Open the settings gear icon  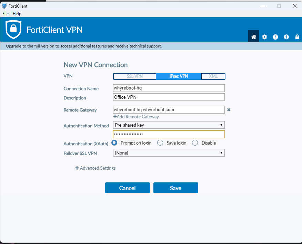click(x=264, y=37)
